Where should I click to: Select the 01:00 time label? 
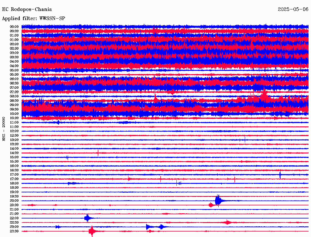(14, 36)
